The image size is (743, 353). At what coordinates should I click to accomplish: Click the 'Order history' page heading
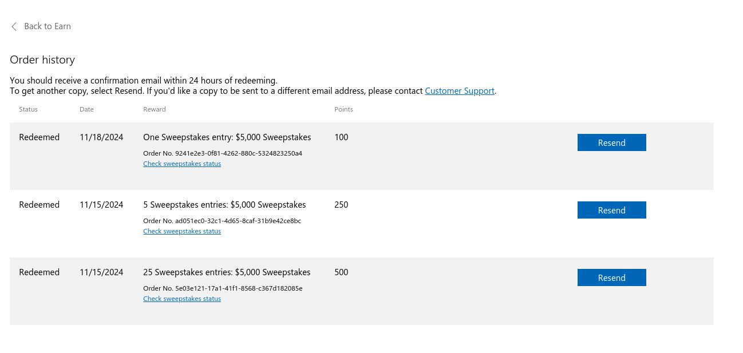coord(42,60)
